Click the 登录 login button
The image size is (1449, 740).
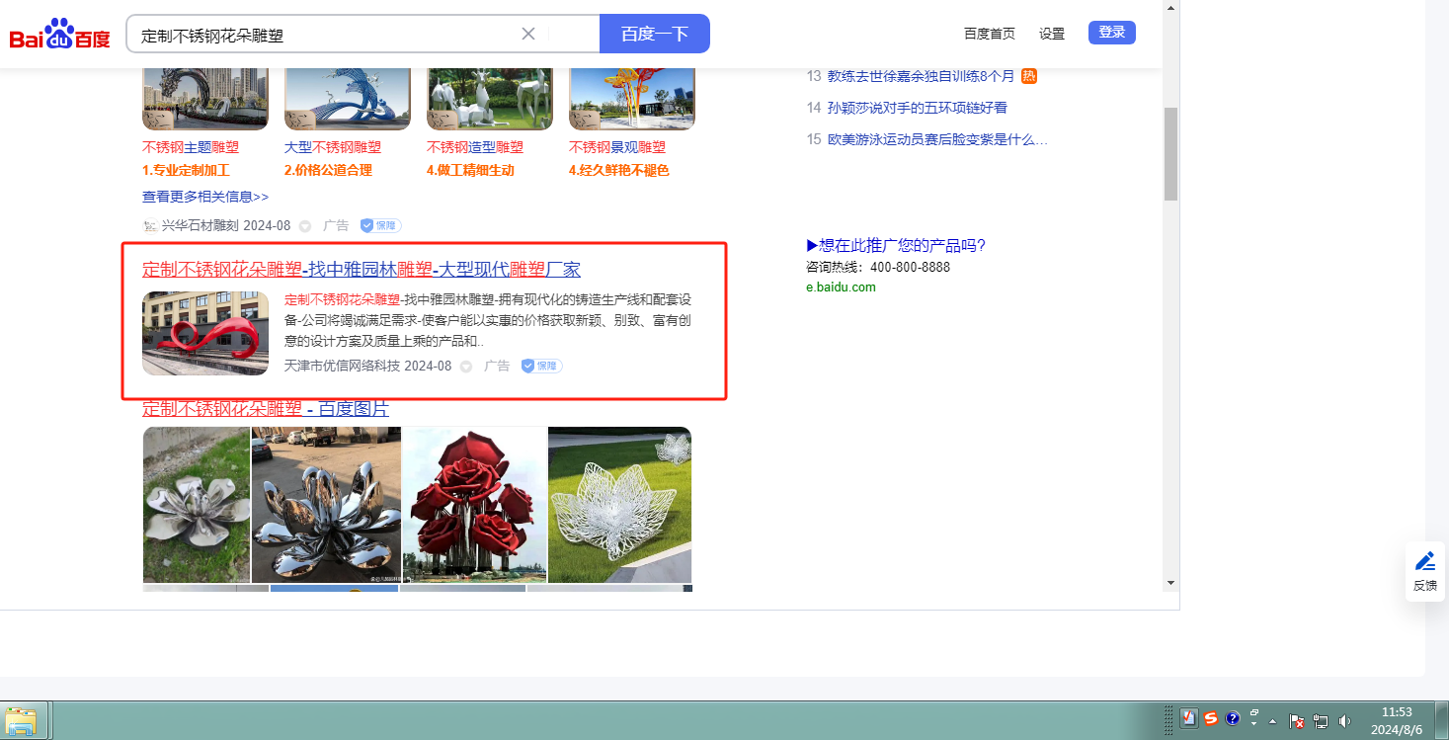pyautogui.click(x=1112, y=33)
